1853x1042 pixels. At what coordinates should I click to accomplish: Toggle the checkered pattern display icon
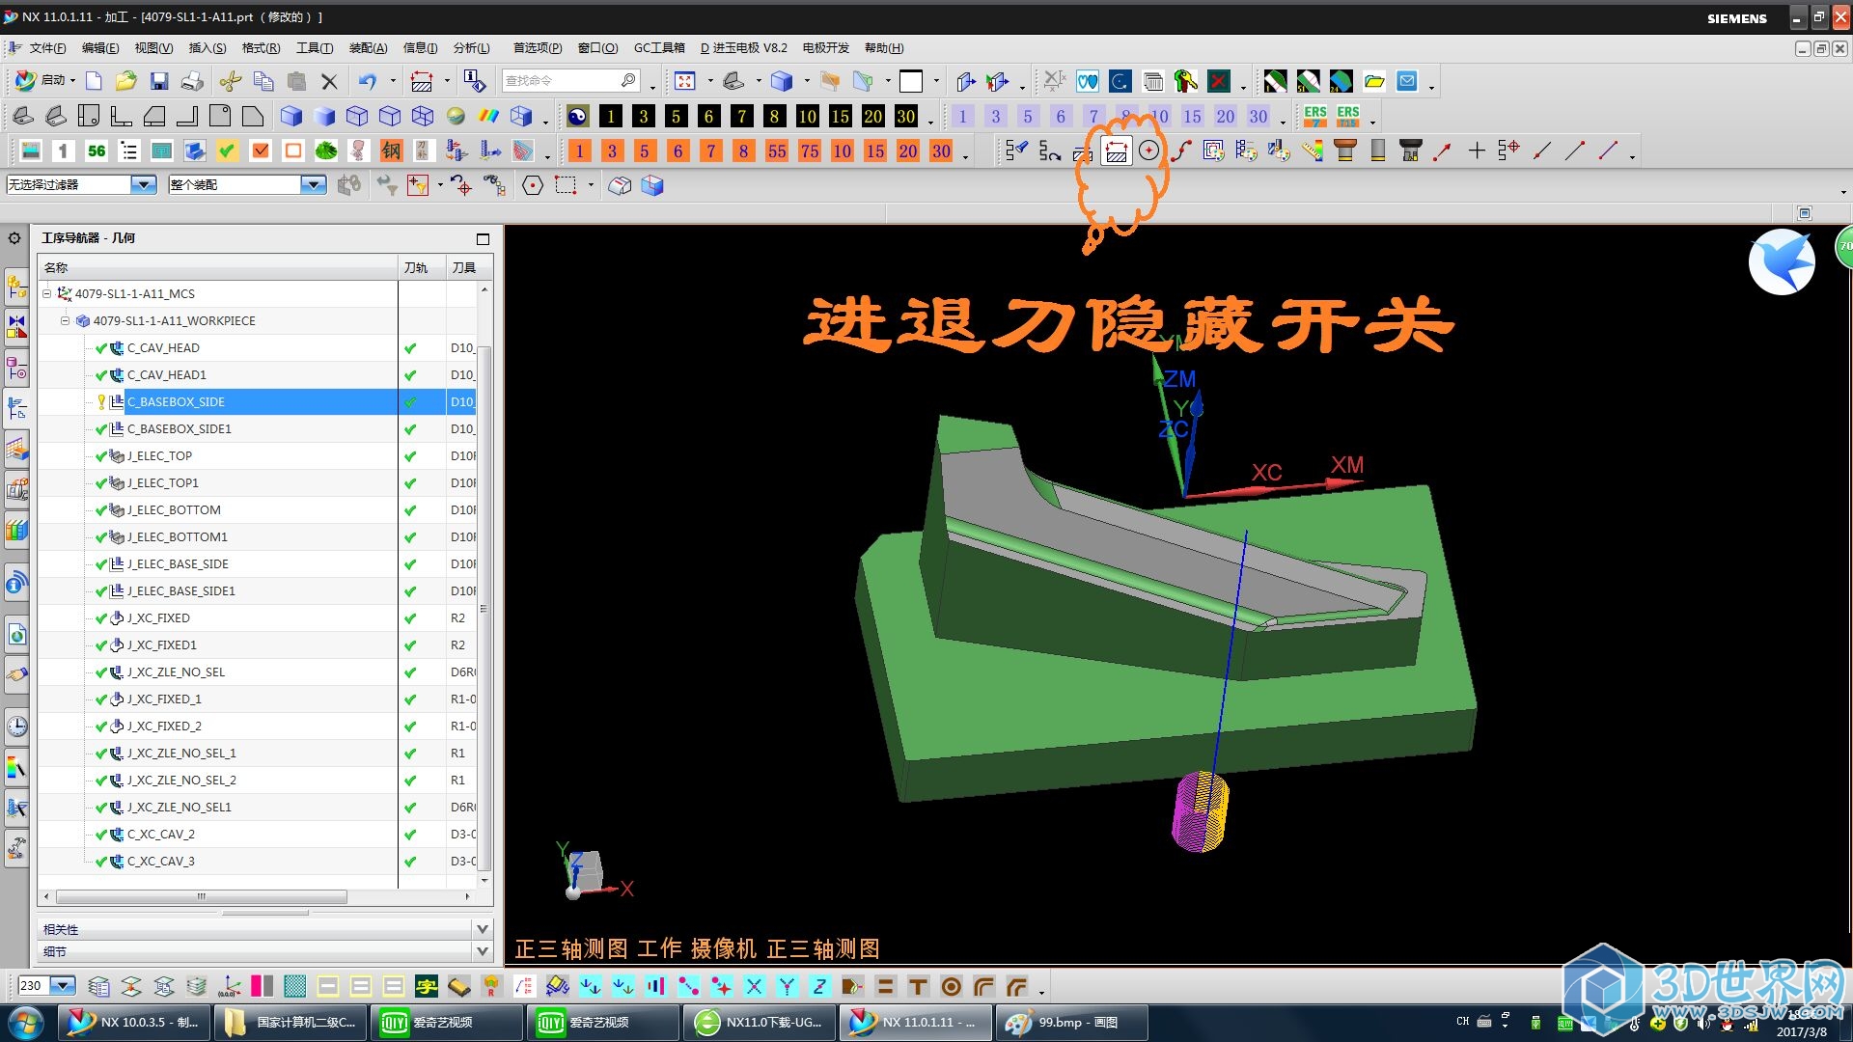294,986
